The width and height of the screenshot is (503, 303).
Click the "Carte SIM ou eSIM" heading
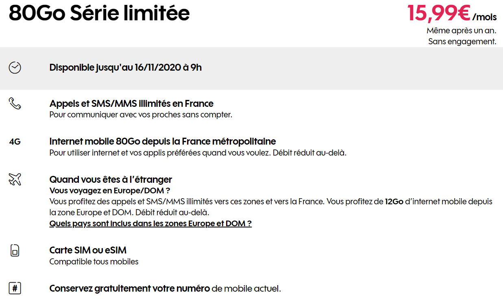88,250
